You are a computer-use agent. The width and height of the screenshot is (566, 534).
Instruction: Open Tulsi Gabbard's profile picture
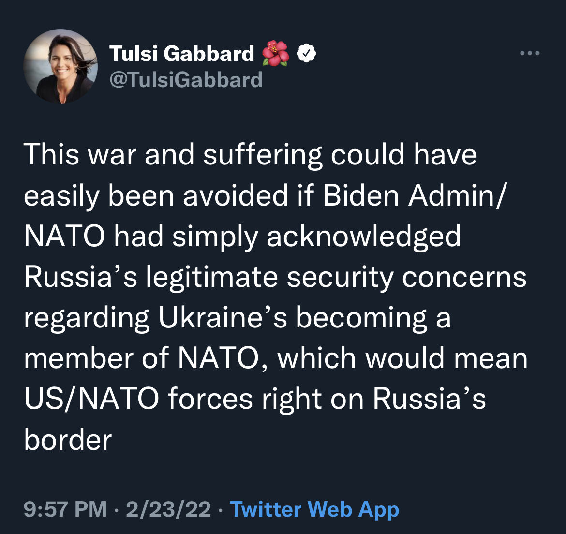pyautogui.click(x=60, y=66)
